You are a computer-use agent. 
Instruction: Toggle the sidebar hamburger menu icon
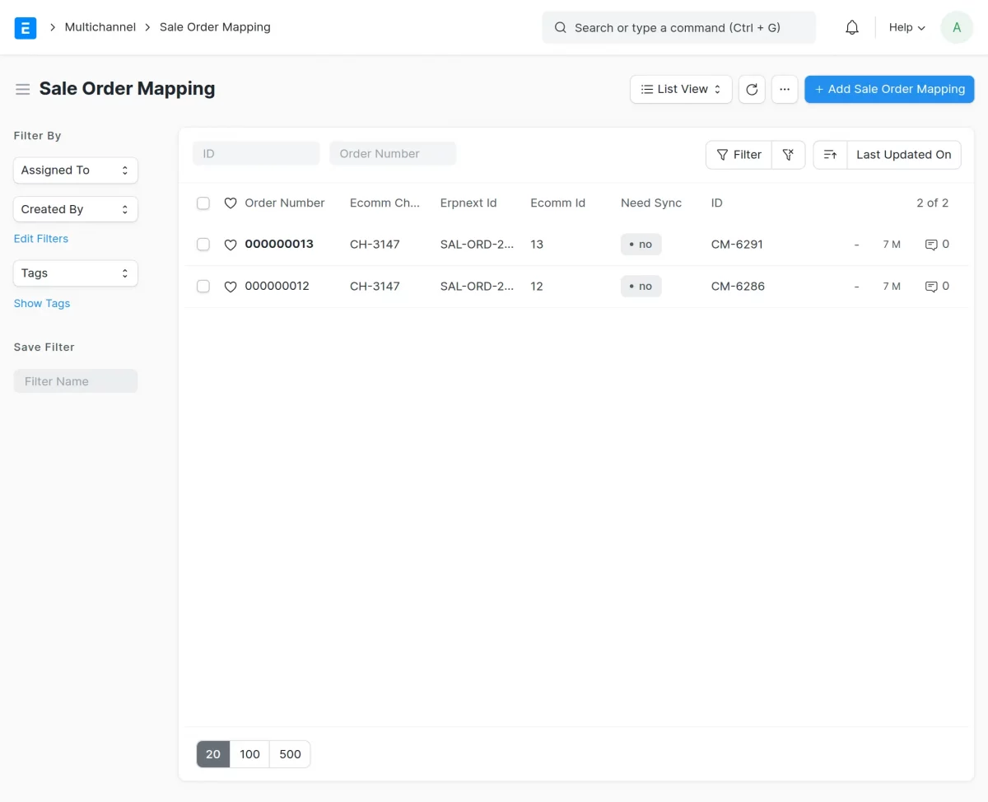pos(22,89)
